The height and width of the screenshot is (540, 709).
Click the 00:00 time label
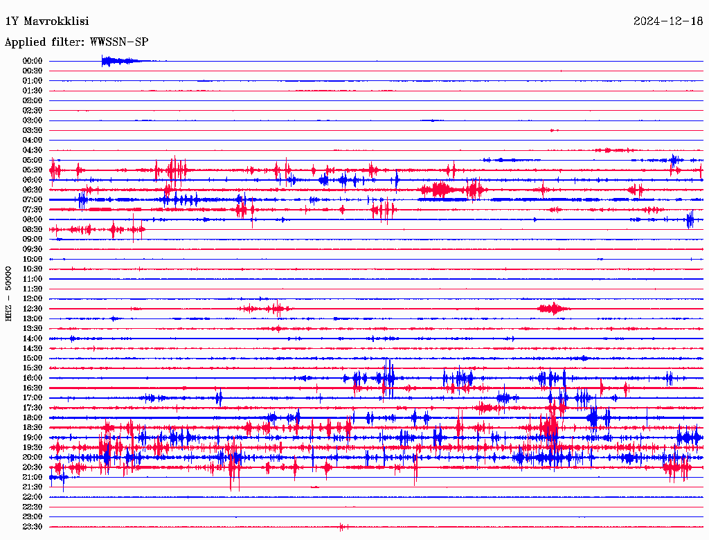[x=33, y=61]
